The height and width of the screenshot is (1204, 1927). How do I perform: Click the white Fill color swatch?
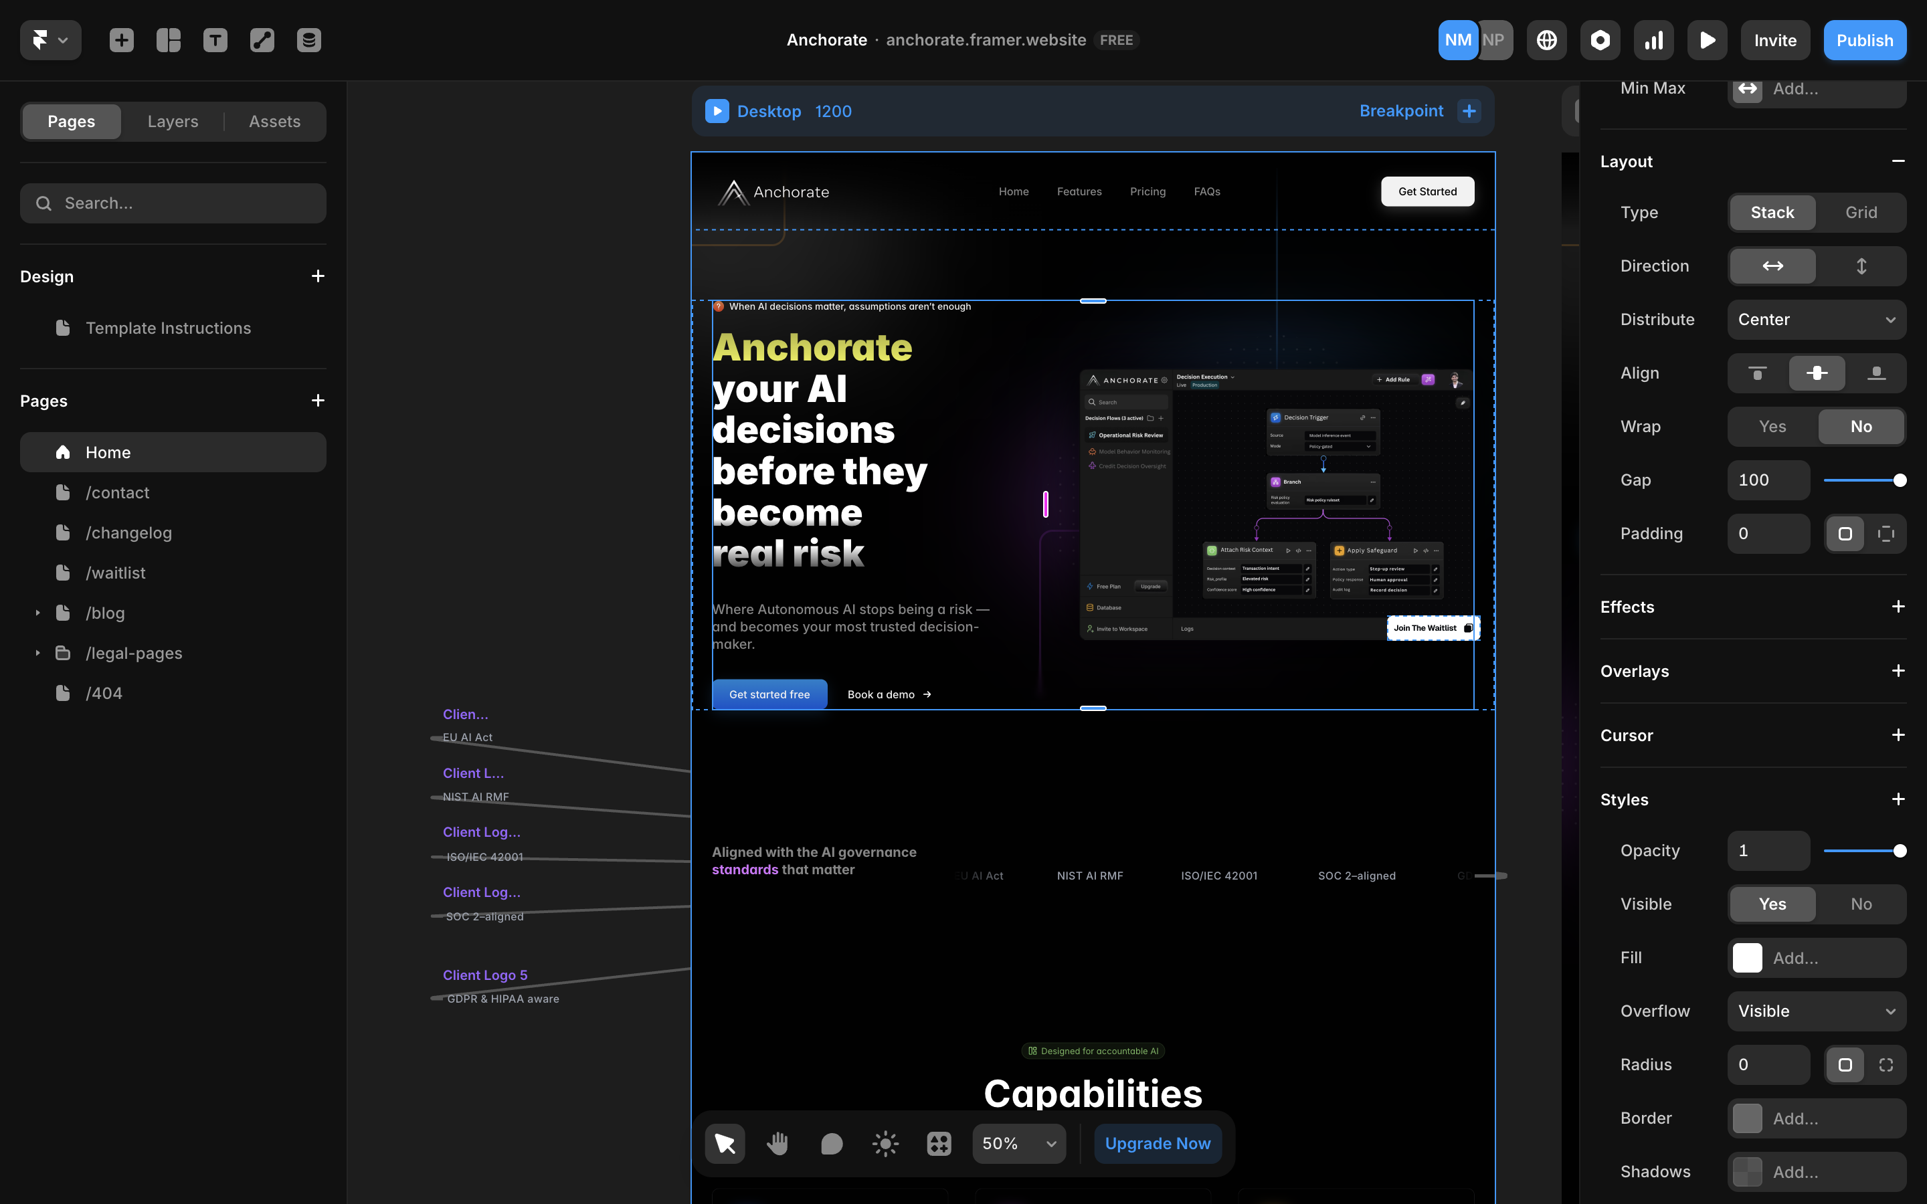click(x=1747, y=958)
